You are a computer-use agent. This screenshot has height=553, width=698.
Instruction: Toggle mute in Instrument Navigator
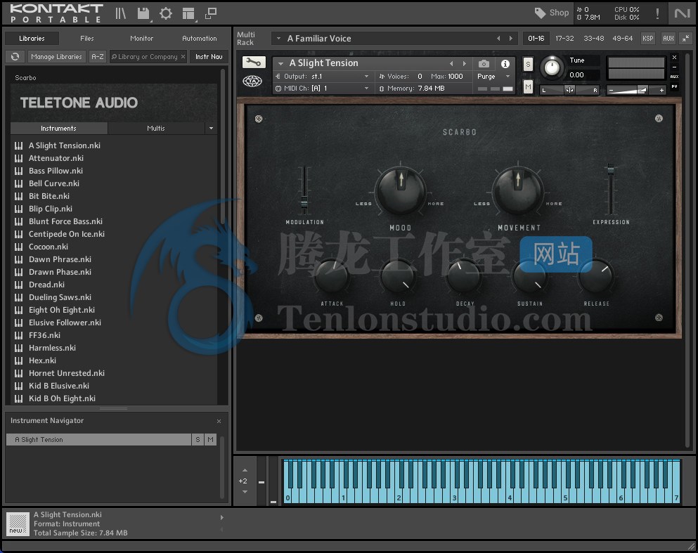tap(210, 440)
